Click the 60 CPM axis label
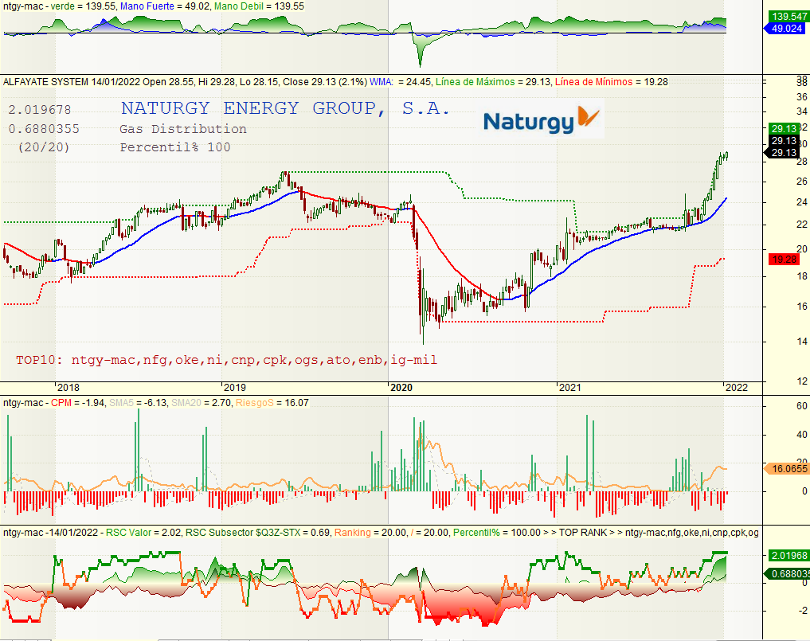Image resolution: width=810 pixels, height=641 pixels. coord(802,406)
